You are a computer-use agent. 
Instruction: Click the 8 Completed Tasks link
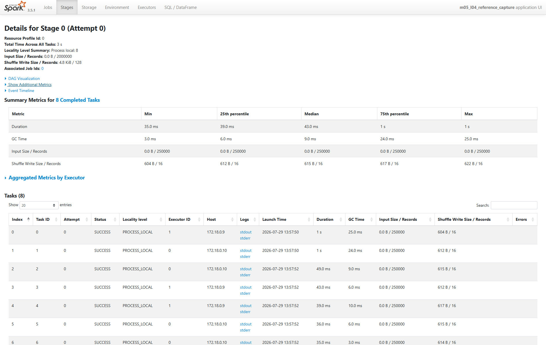tap(78, 100)
